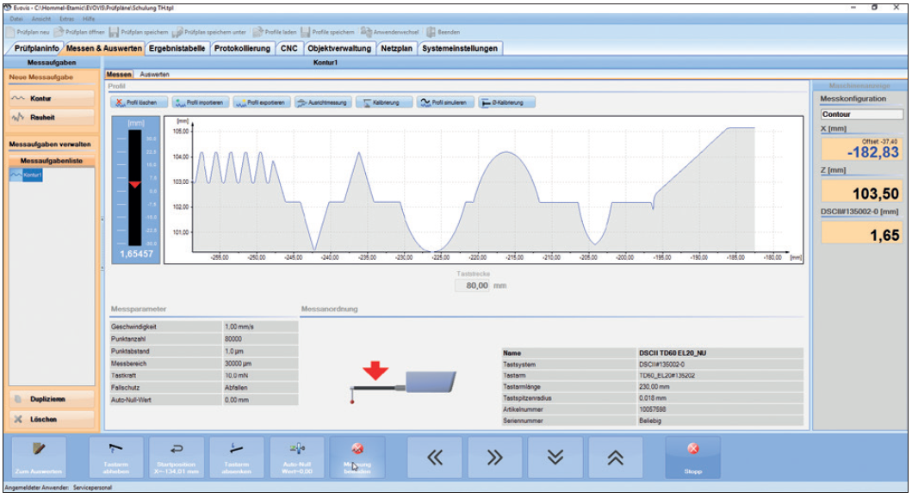Open the Auswerten sub-tab

tap(155, 75)
